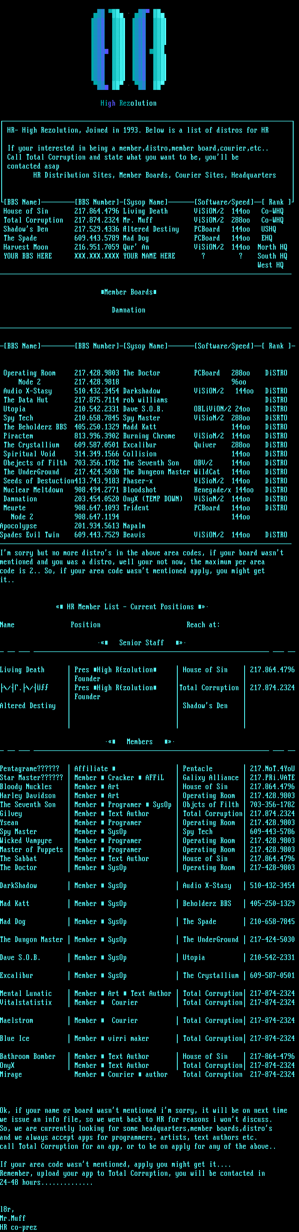Screen dimensions: 299x1232
Task: Select the Harvest Moon BBS name
Action: pos(26,247)
